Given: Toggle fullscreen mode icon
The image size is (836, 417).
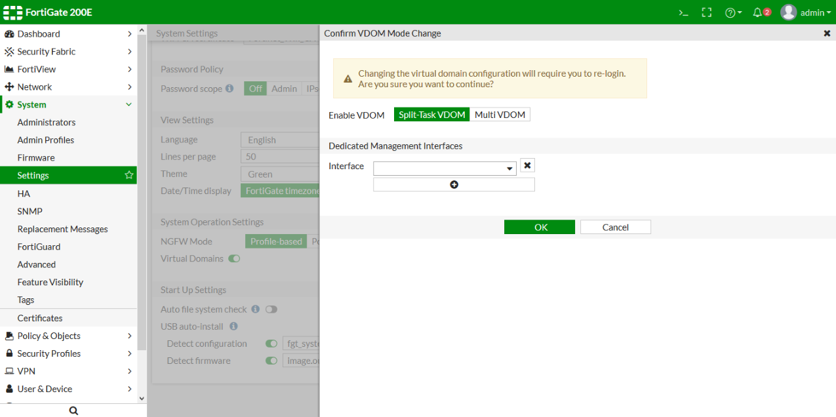Looking at the screenshot, I should pyautogui.click(x=706, y=12).
